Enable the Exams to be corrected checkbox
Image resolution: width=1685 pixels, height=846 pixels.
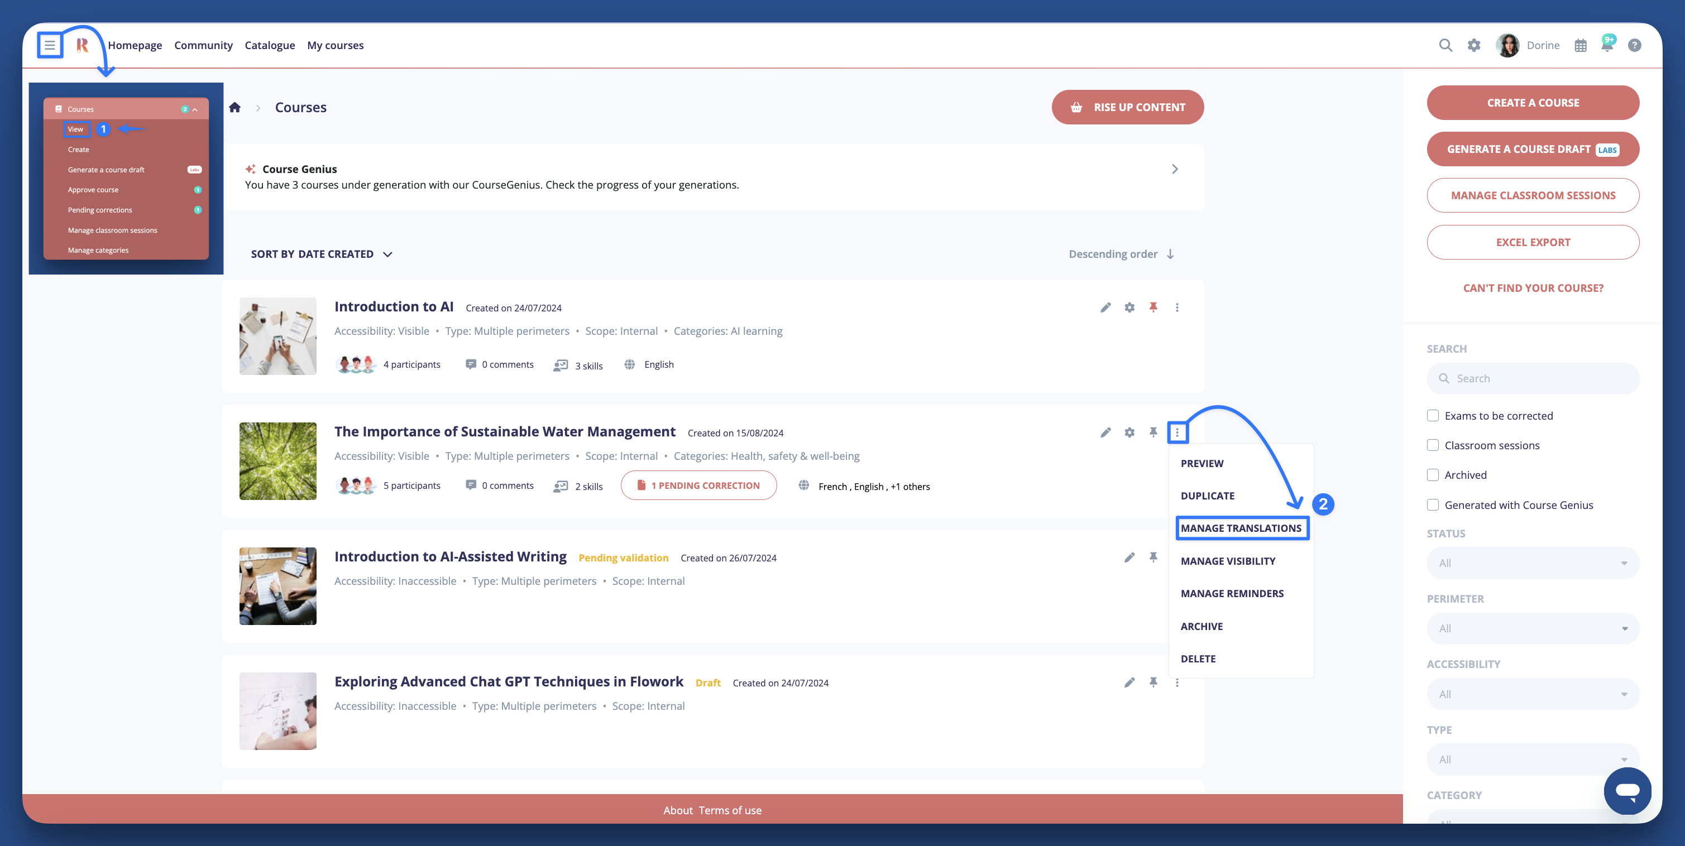point(1433,416)
